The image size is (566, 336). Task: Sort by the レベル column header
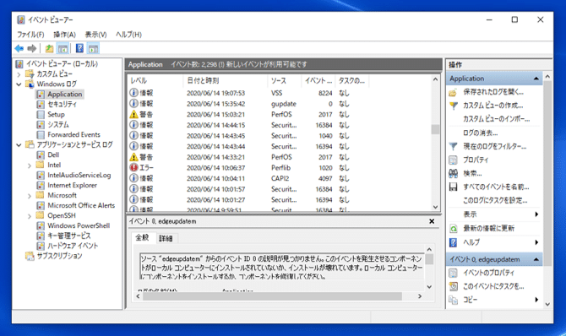[x=155, y=80]
